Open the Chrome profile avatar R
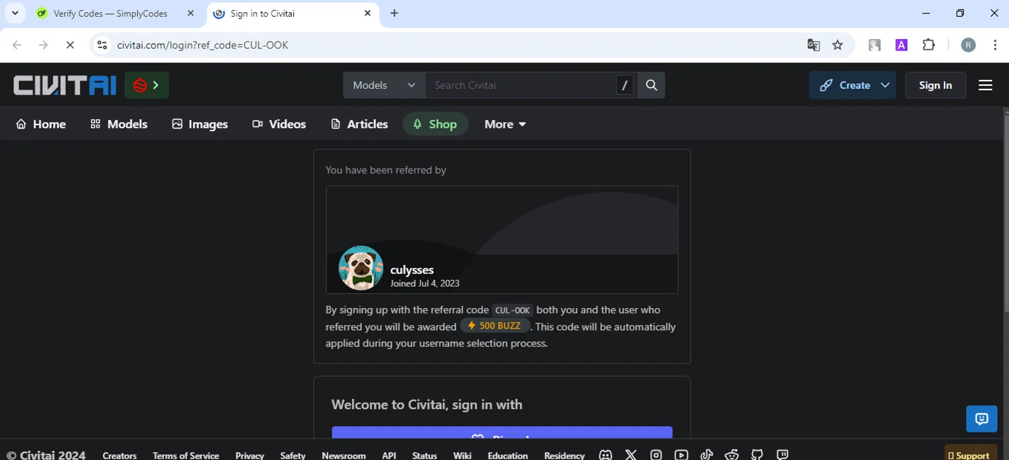Image resolution: width=1009 pixels, height=460 pixels. coord(968,45)
